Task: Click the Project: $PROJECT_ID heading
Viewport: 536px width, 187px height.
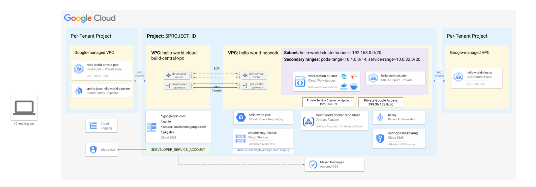Action: point(171,36)
